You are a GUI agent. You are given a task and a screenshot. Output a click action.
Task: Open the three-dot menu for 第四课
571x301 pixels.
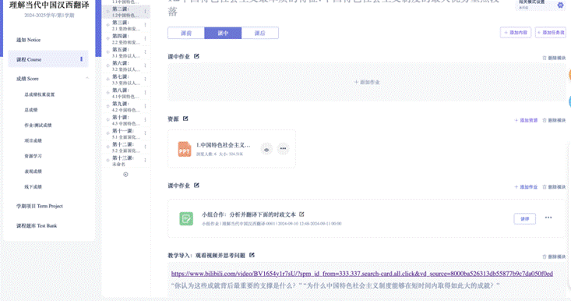pos(146,39)
